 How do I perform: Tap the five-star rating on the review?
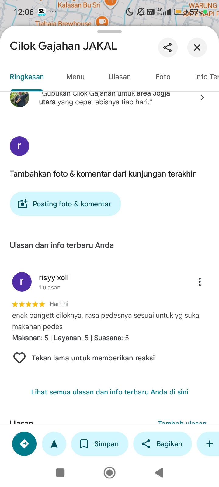29,304
